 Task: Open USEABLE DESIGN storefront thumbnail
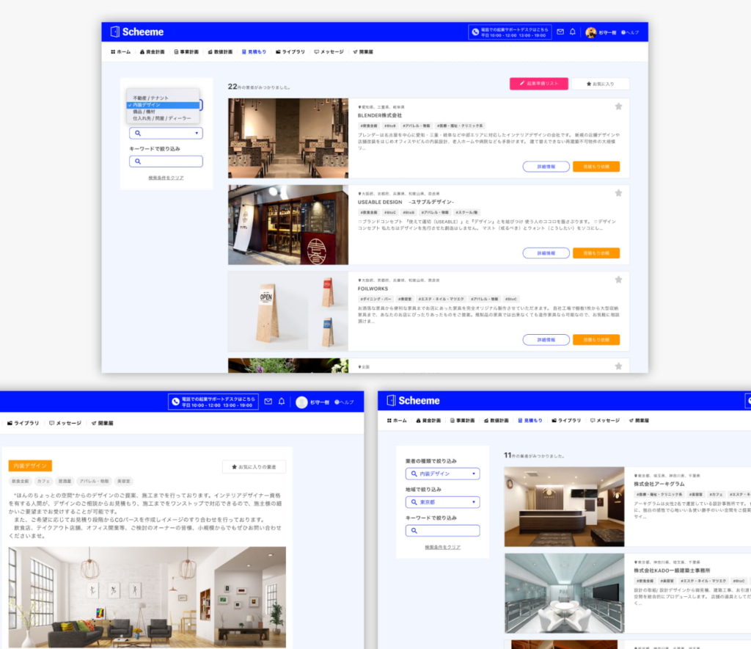[288, 225]
